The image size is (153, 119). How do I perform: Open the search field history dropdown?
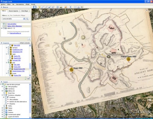coord(24,19)
